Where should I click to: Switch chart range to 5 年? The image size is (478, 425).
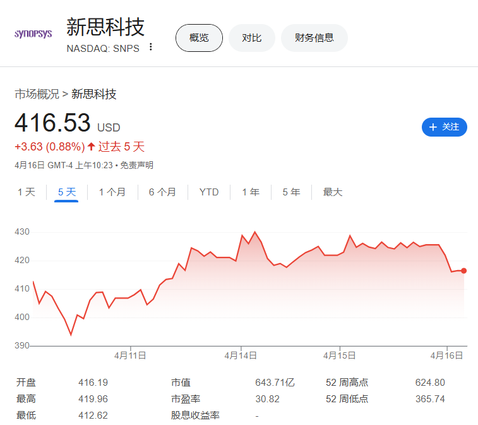(292, 192)
